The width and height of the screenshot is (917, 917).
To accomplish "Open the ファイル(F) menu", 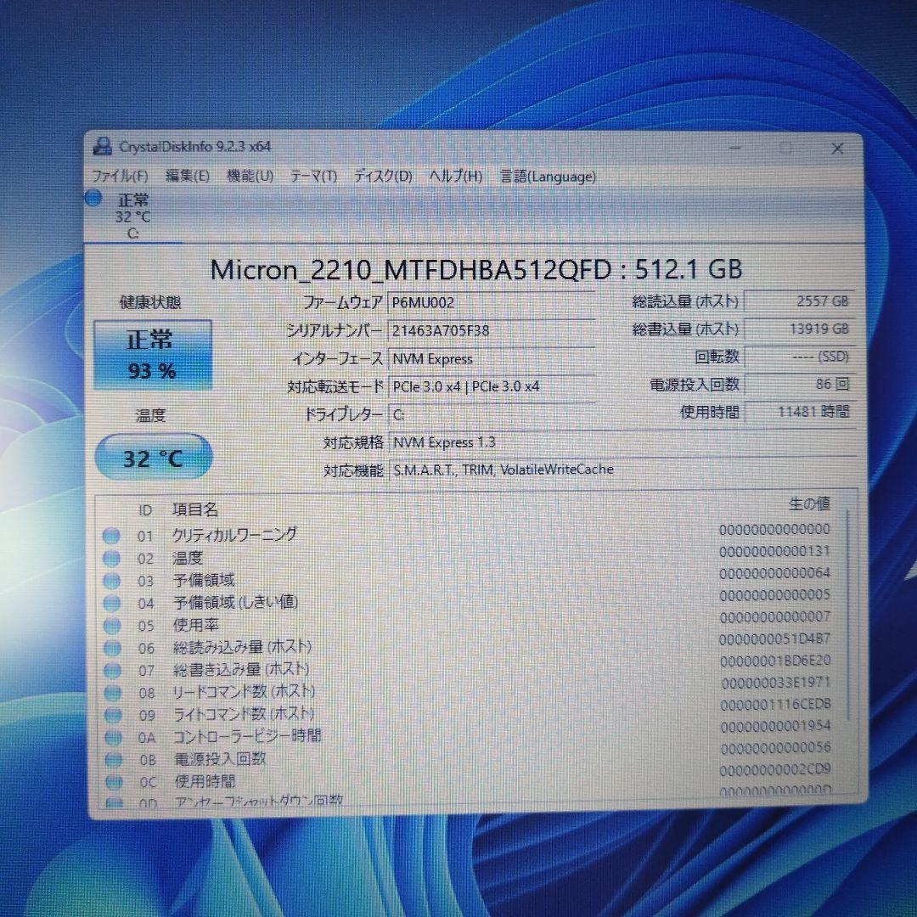I will [x=118, y=177].
